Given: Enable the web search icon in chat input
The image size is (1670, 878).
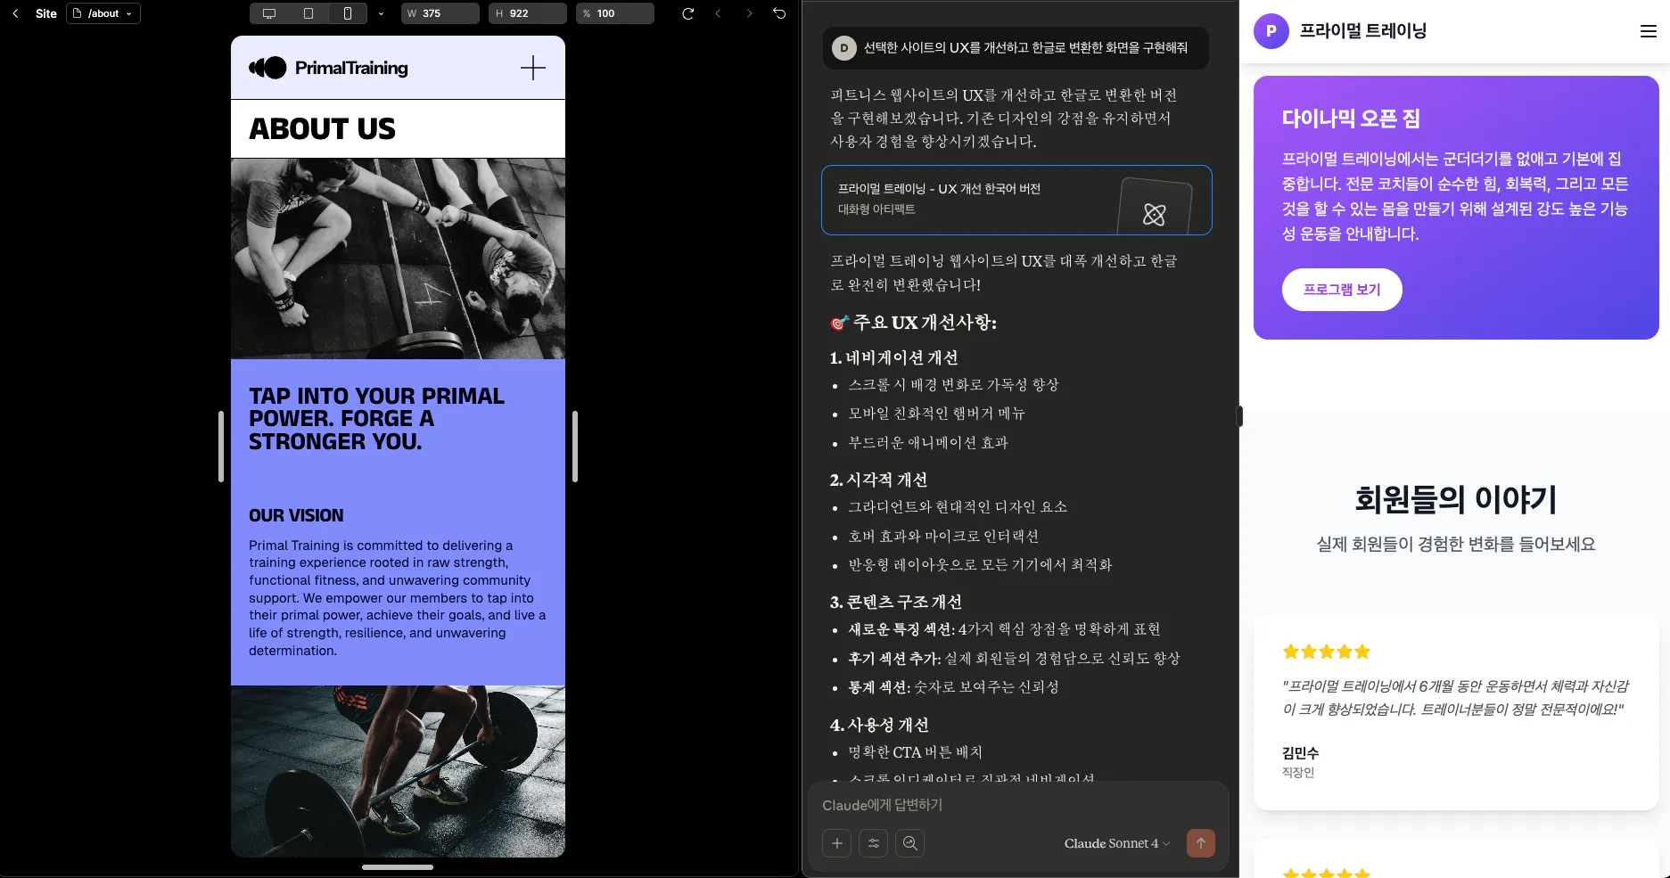Looking at the screenshot, I should (909, 843).
